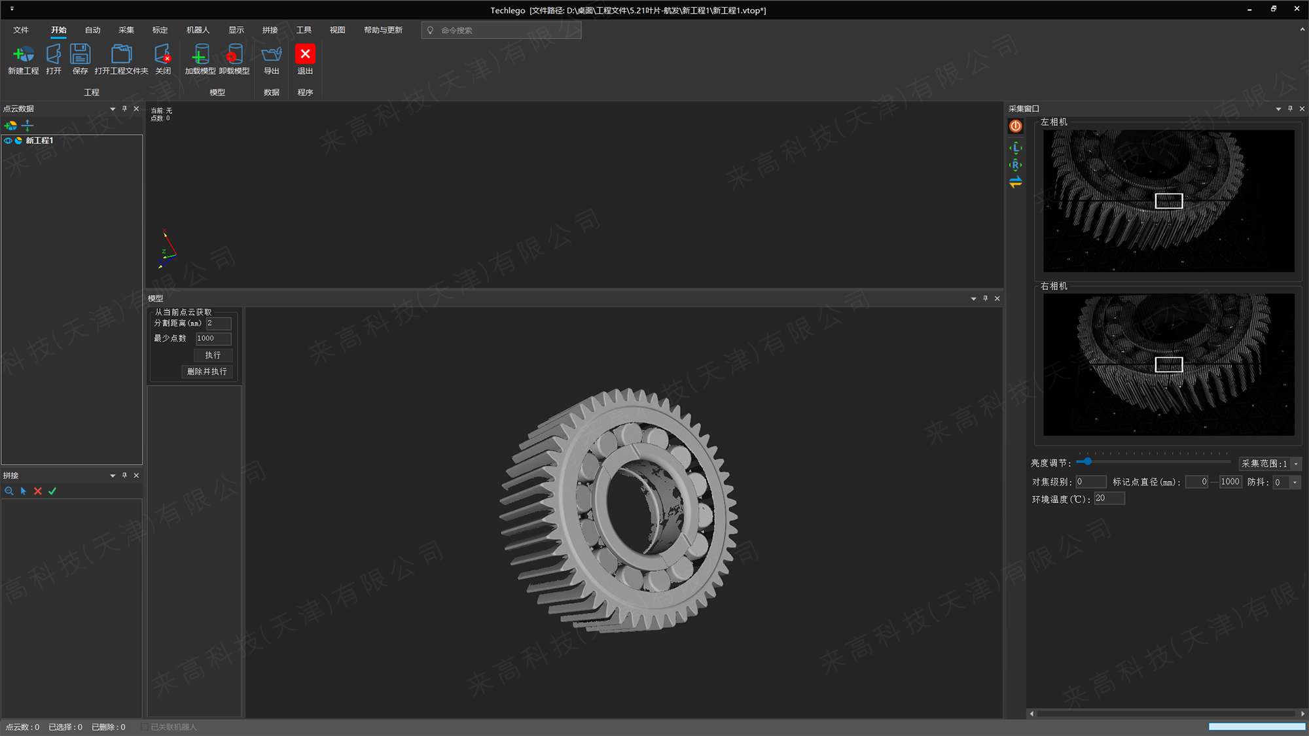Toggle eye visibility of 新工程1
Viewport: 1309px width, 736px height.
click(9, 141)
